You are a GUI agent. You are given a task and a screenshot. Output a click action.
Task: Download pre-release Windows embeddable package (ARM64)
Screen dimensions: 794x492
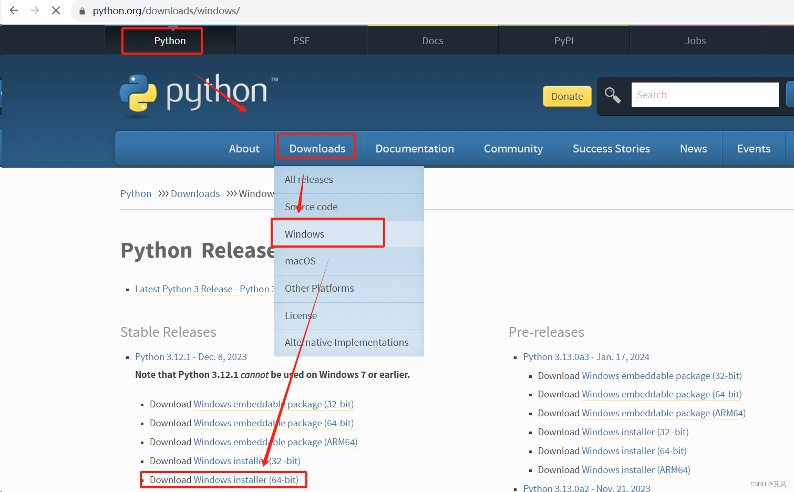click(x=664, y=413)
